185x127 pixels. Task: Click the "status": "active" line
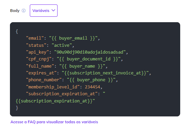coord(50,45)
